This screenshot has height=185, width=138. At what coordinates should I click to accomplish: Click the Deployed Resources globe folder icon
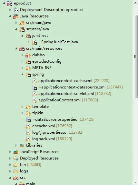click(x=16, y=158)
